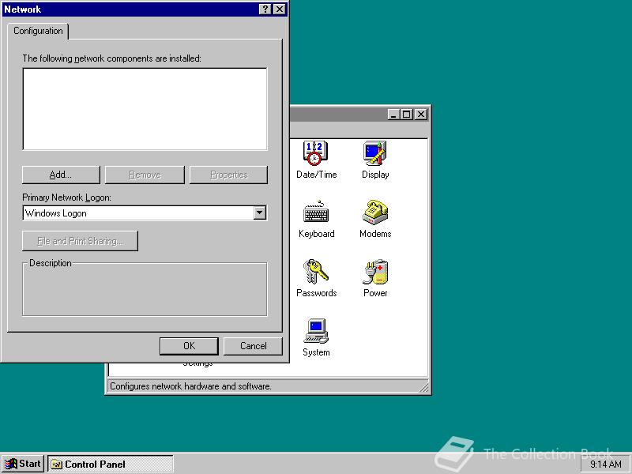Confirm the Network dialog with OK
Screen dimensions: 632x474
pyautogui.click(x=189, y=346)
